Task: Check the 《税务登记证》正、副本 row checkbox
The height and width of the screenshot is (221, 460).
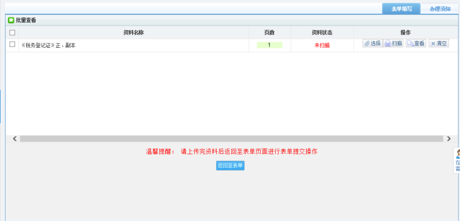Action: pos(12,45)
